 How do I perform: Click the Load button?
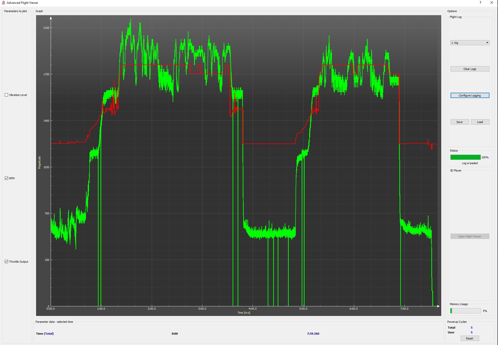480,122
